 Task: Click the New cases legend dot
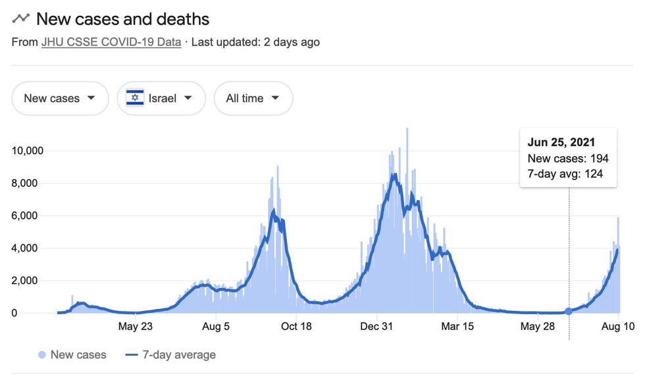pyautogui.click(x=42, y=355)
